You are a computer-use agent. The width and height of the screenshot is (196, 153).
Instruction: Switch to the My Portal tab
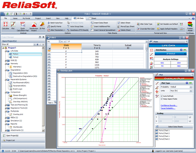click(x=27, y=18)
